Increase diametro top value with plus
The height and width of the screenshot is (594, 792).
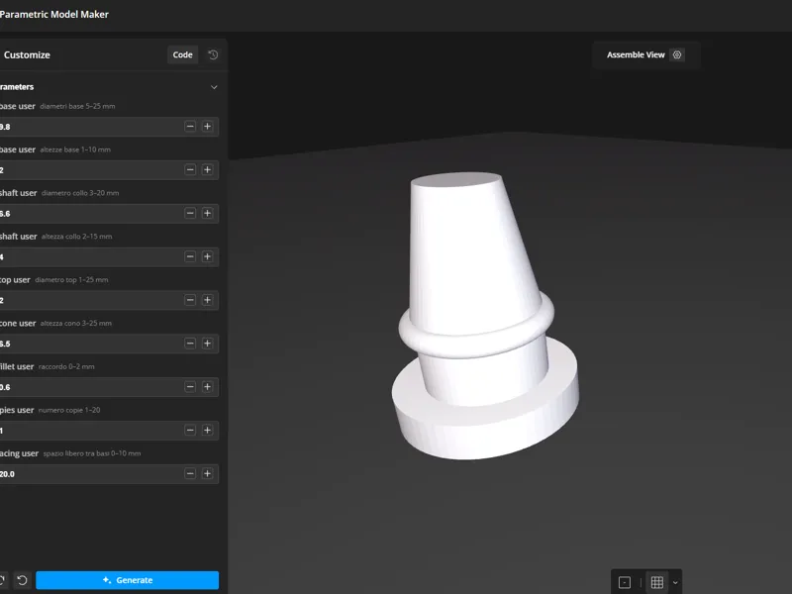coord(207,300)
